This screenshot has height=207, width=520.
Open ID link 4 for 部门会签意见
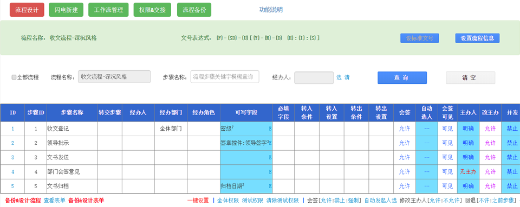pyautogui.click(x=13, y=172)
